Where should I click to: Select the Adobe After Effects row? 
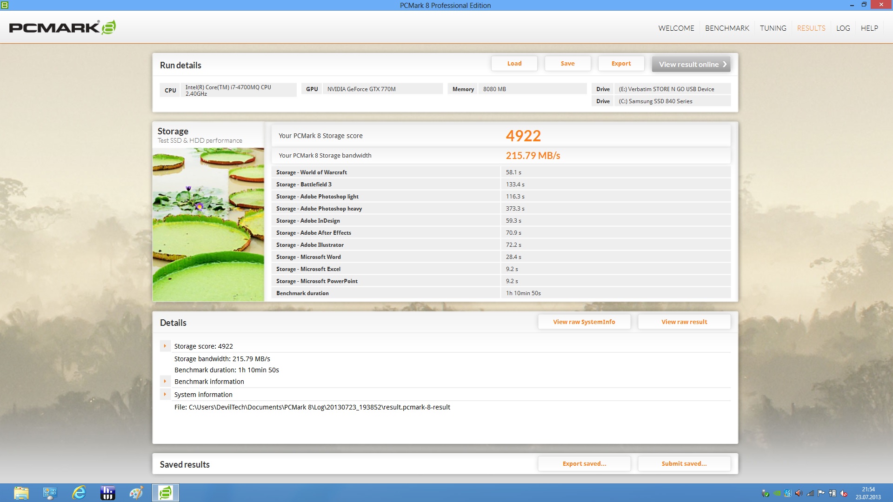point(501,233)
